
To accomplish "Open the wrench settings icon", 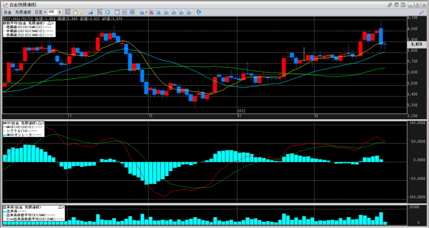I will [421, 13].
